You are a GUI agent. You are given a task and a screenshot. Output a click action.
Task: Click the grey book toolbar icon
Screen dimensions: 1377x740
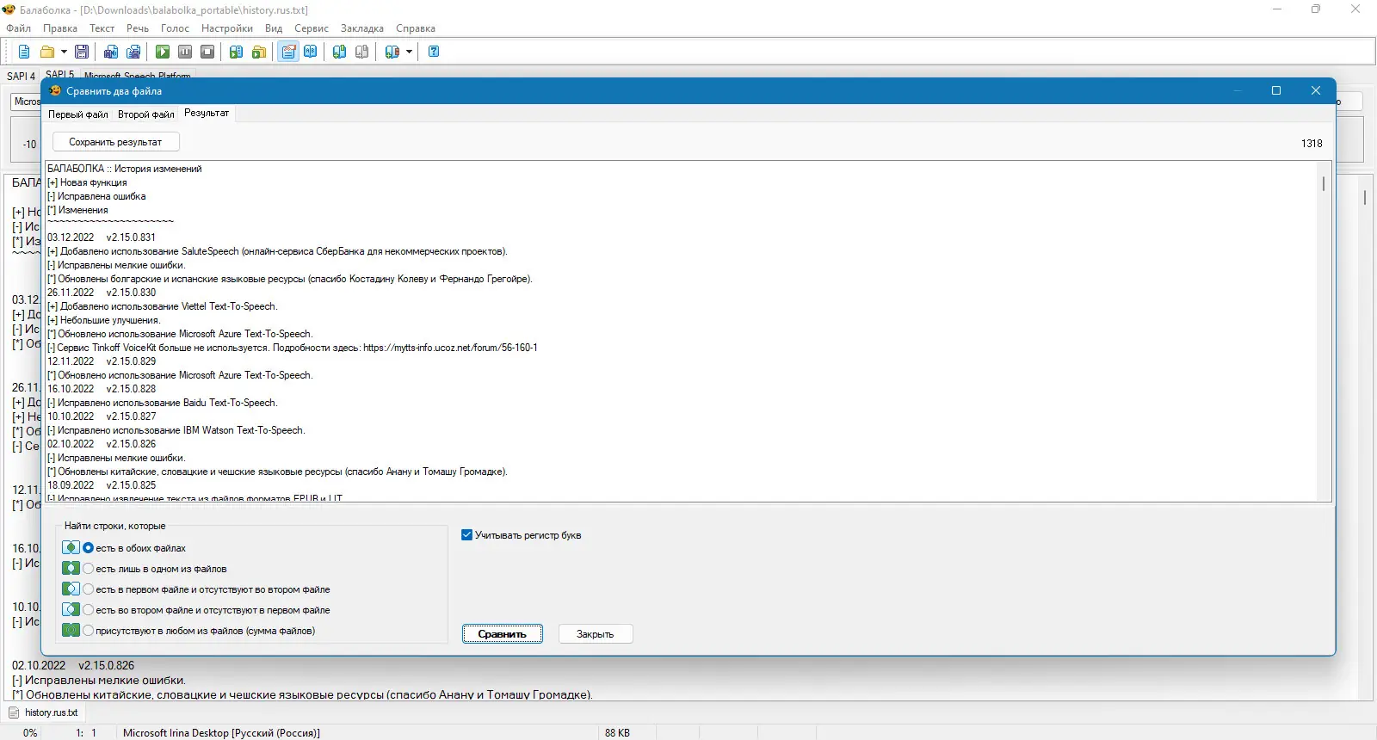[x=362, y=52]
